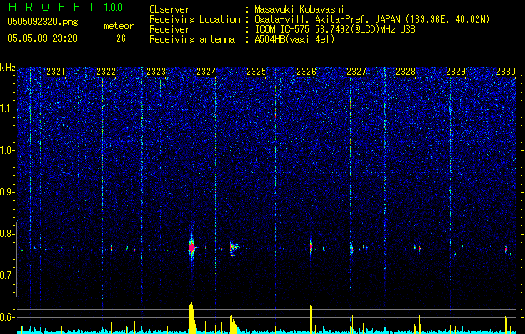The width and height of the screenshot is (525, 334).
Task: Select the version number 1.00
Action: tap(114, 7)
